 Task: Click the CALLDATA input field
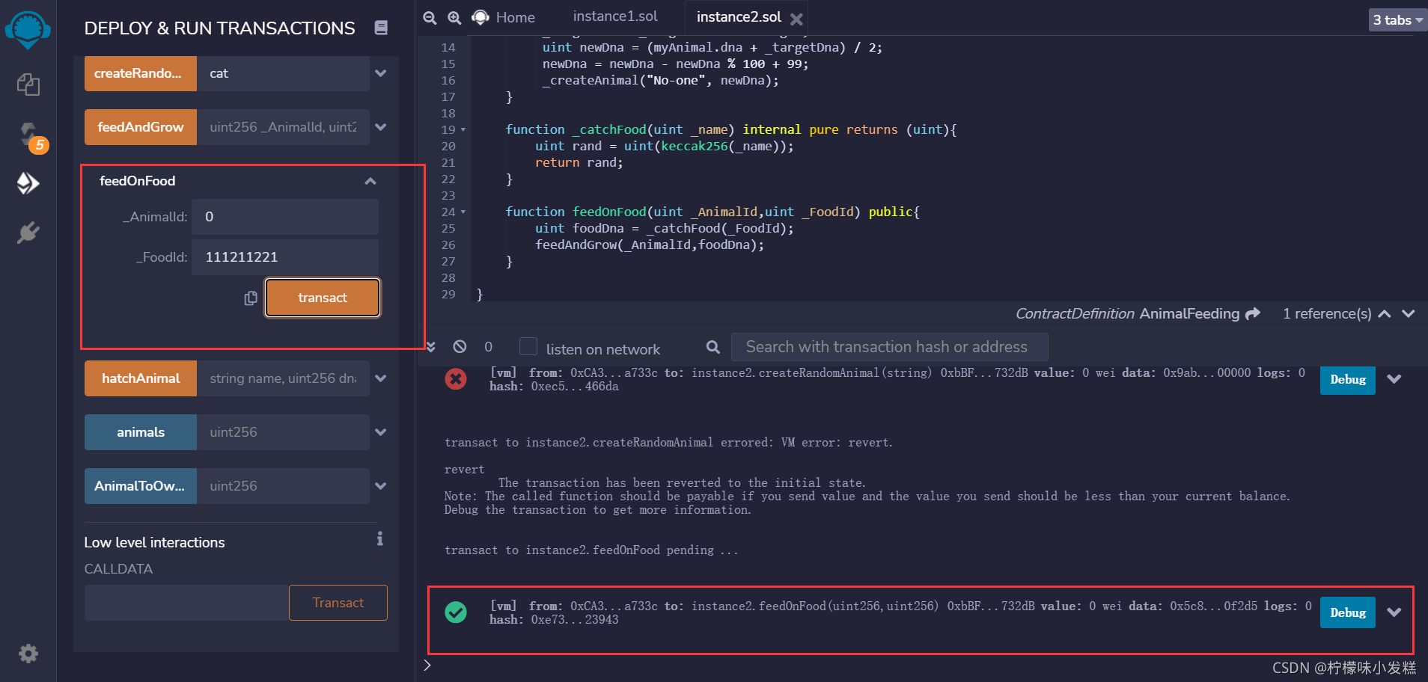tap(187, 603)
